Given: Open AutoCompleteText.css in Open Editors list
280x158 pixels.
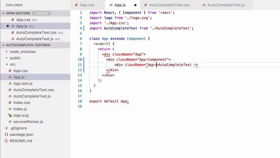Looking at the screenshot, I should tap(35, 32).
